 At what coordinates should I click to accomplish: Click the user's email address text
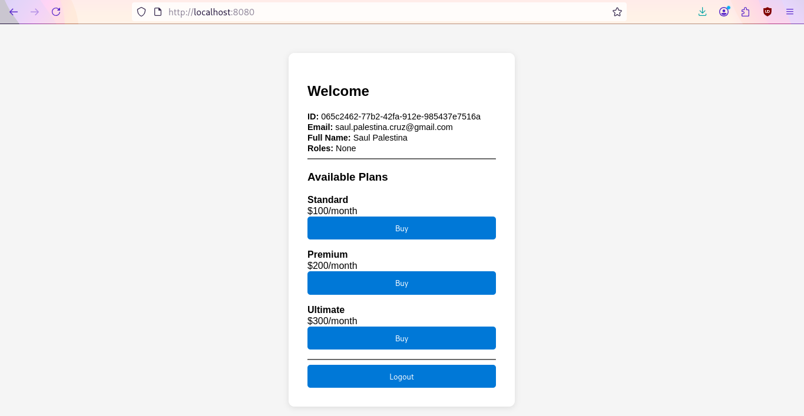point(393,127)
